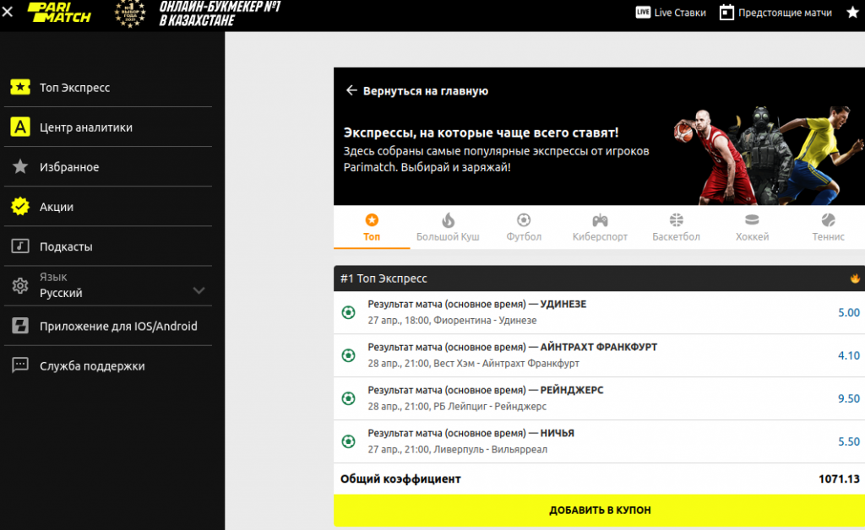Click the yellow A analytics icon

pyautogui.click(x=20, y=127)
